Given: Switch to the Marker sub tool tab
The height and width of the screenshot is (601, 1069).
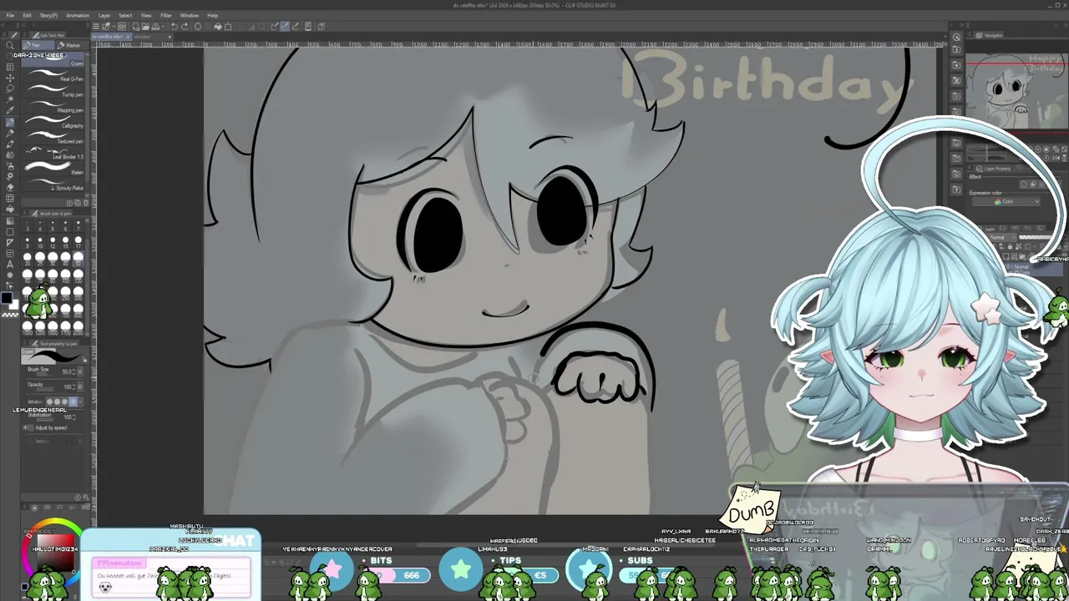Looking at the screenshot, I should 70,45.
